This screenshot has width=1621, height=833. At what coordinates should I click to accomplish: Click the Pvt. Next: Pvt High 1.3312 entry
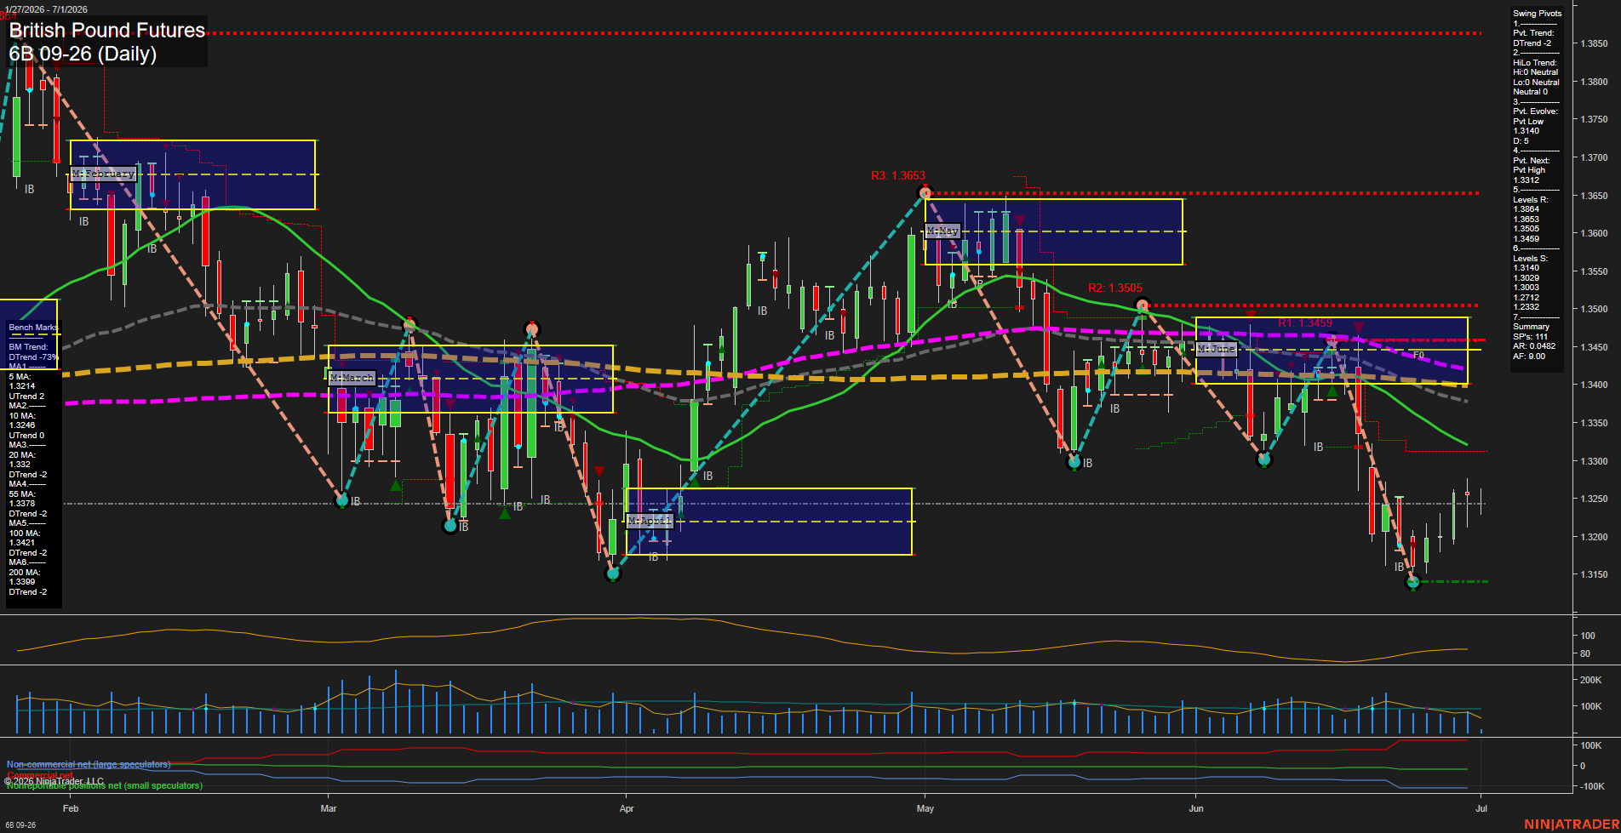pyautogui.click(x=1531, y=170)
